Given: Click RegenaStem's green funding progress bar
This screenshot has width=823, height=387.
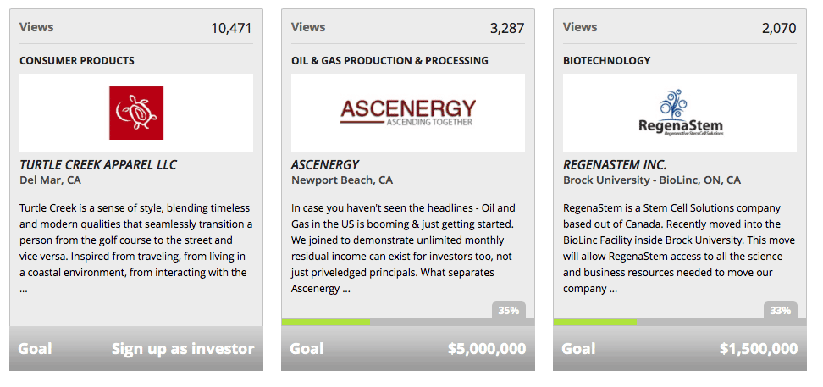Looking at the screenshot, I should pos(594,322).
